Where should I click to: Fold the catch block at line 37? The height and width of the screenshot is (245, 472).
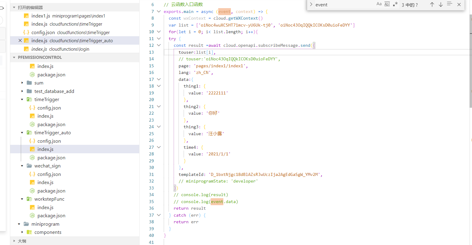coord(159,215)
